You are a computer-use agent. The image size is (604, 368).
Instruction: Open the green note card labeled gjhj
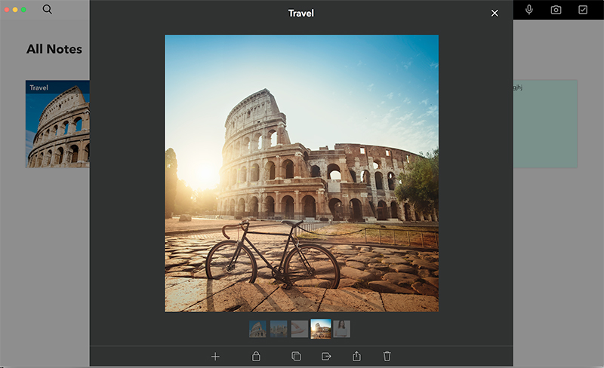pos(545,124)
